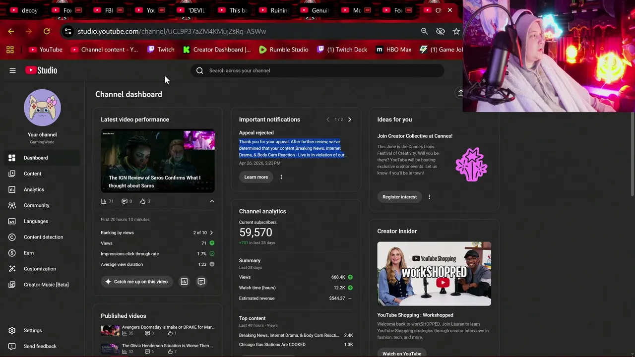The height and width of the screenshot is (357, 635).
Task: Open the Channel content bookmark
Action: [104, 50]
